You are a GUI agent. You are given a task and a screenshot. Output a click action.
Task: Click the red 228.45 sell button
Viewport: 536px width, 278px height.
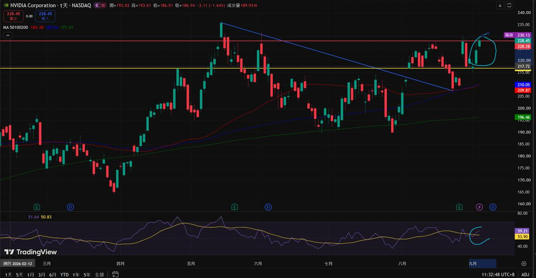point(13,16)
